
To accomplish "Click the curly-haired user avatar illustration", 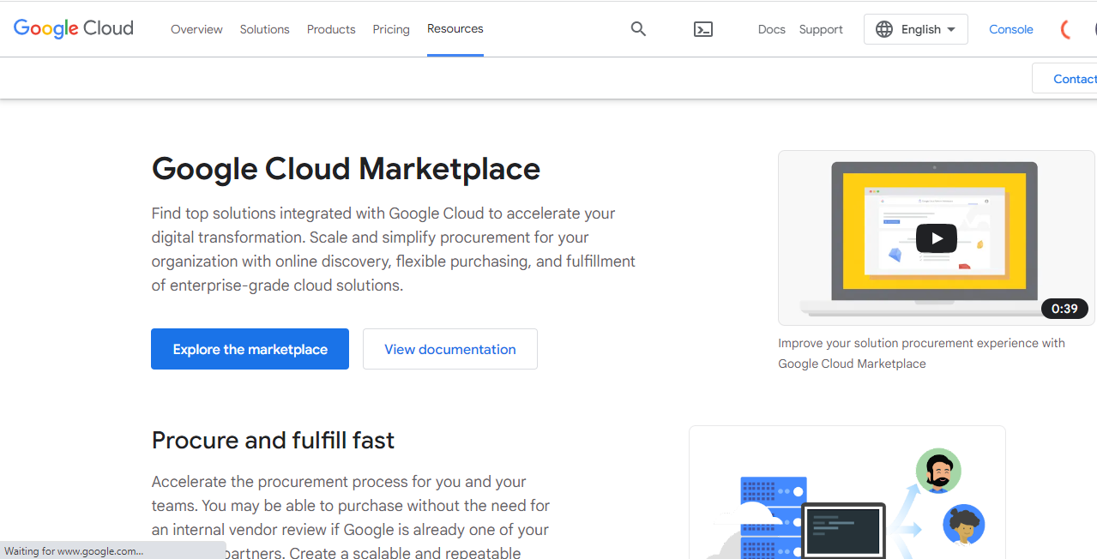I will click(x=963, y=525).
